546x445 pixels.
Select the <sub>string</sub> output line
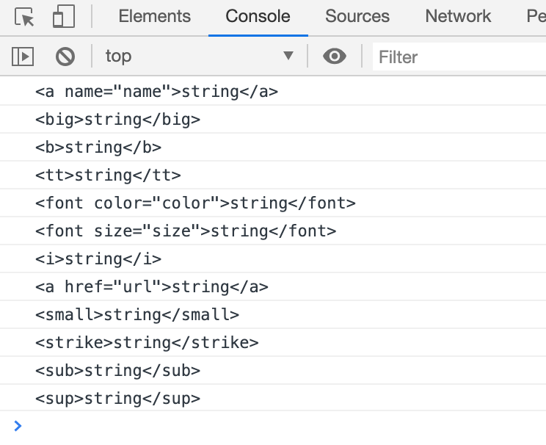tap(273, 370)
